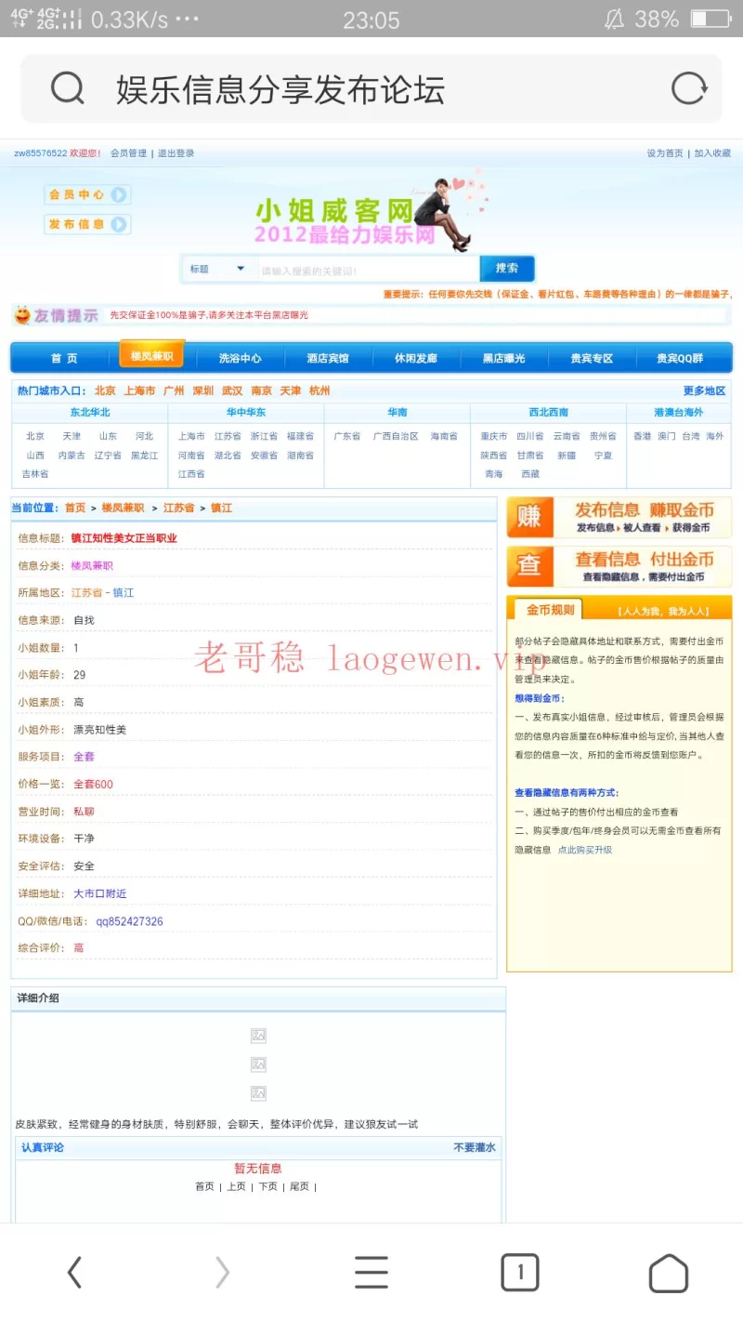The height and width of the screenshot is (1322, 743).
Task: Switch to the 黑店曝光 navigation tab
Action: (x=503, y=358)
